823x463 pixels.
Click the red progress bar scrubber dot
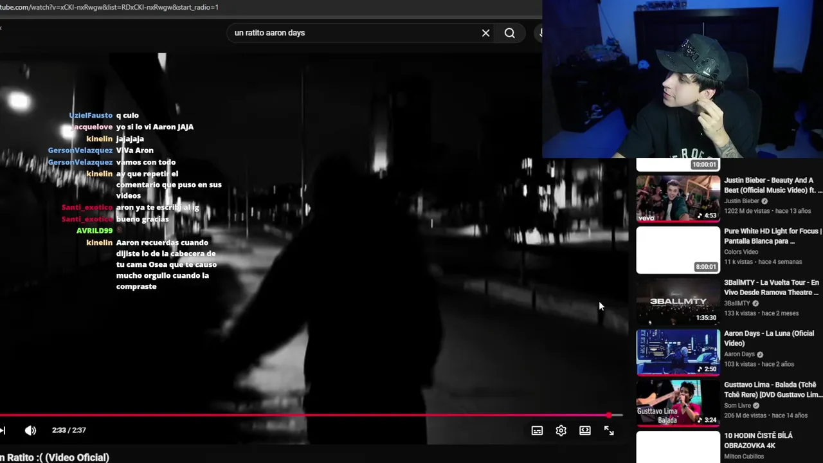tap(608, 415)
